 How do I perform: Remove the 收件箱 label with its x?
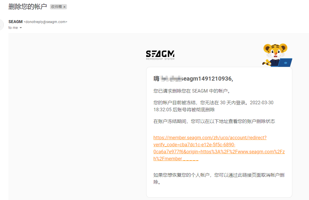click(64, 7)
